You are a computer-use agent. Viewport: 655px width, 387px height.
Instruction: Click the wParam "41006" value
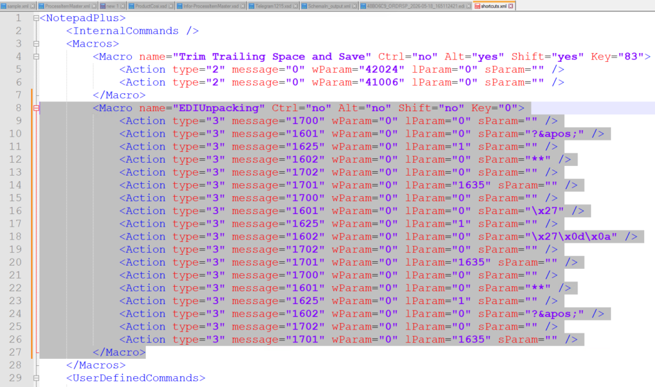(x=382, y=82)
